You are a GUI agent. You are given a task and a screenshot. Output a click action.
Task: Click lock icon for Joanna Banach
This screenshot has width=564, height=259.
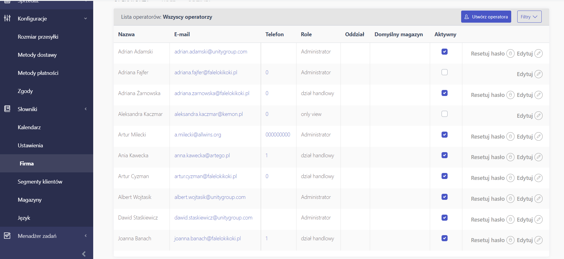[510, 240]
